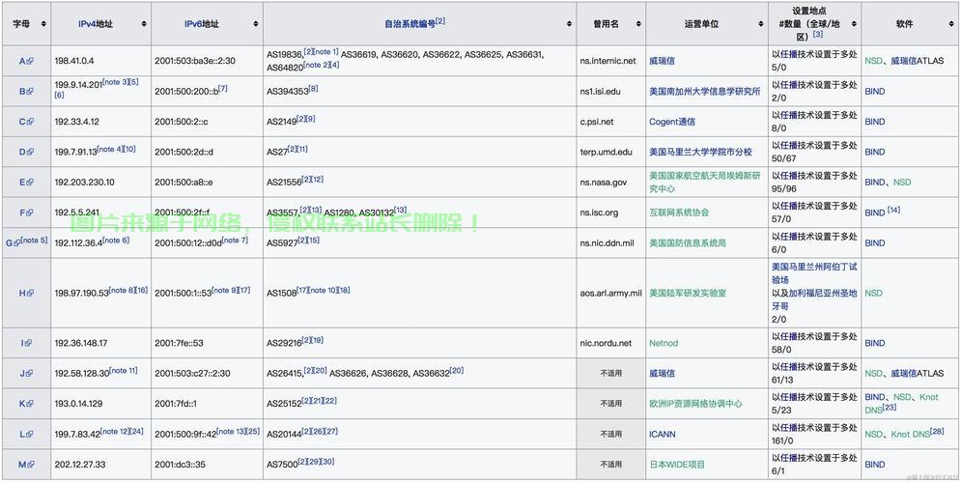The width and height of the screenshot is (961, 483).
Task: Open footnote [14] beside BIND in row F
Action: click(x=893, y=211)
